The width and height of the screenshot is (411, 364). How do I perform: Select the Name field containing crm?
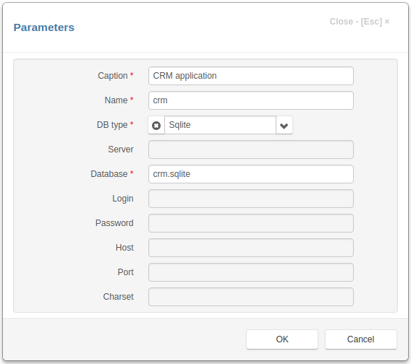pos(251,100)
